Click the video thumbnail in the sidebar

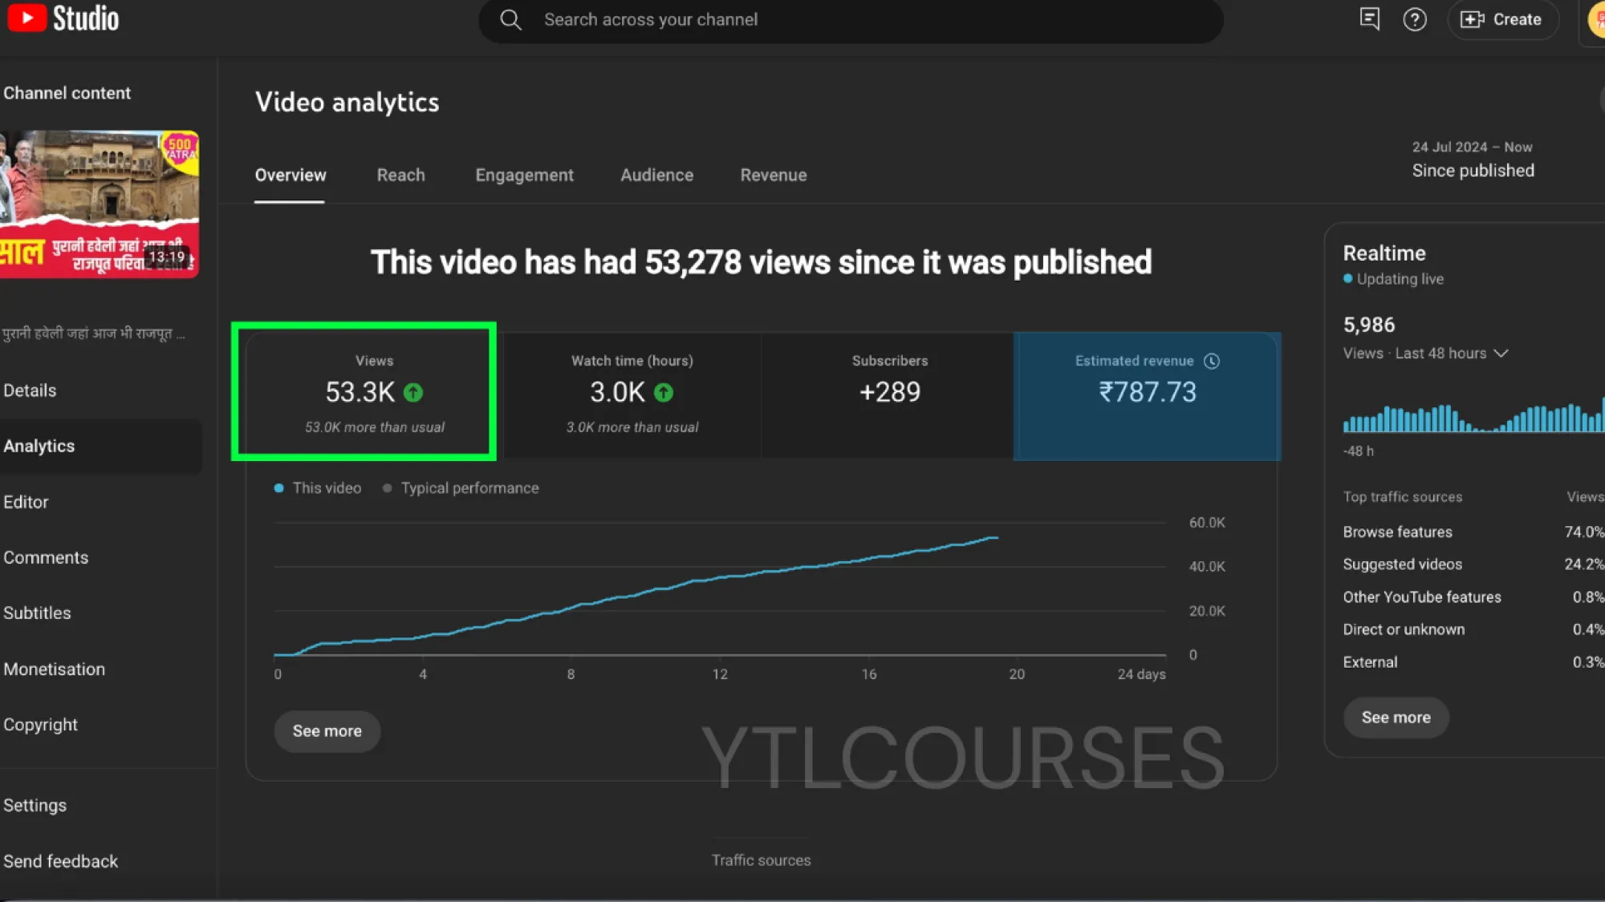click(99, 204)
